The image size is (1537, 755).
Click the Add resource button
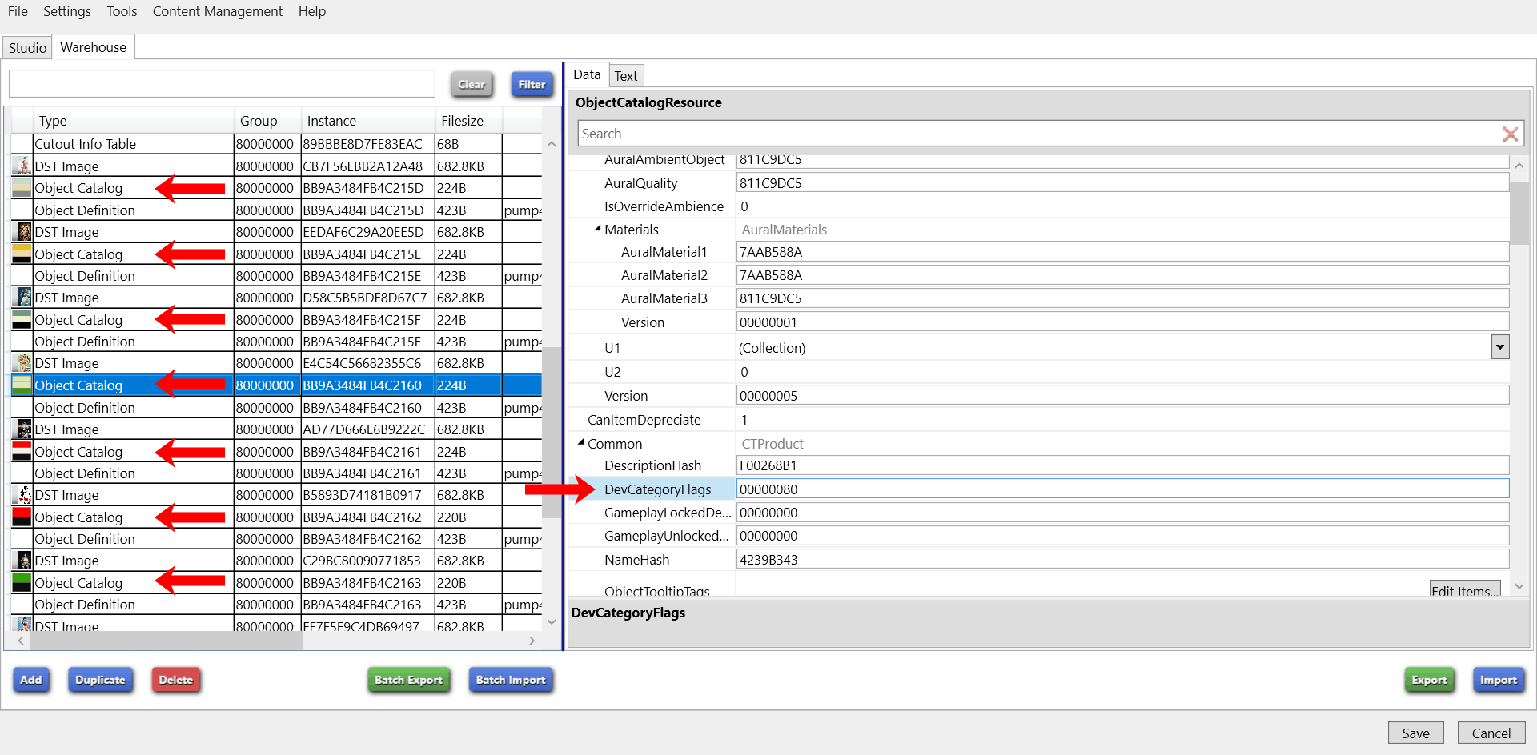31,680
